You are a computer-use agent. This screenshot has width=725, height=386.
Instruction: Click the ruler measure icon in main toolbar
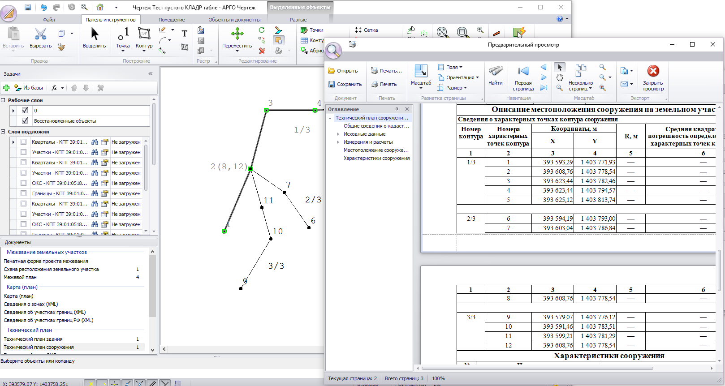pos(496,33)
